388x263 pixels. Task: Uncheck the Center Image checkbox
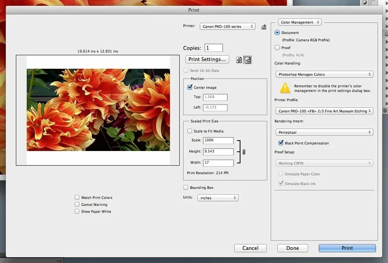190,87
